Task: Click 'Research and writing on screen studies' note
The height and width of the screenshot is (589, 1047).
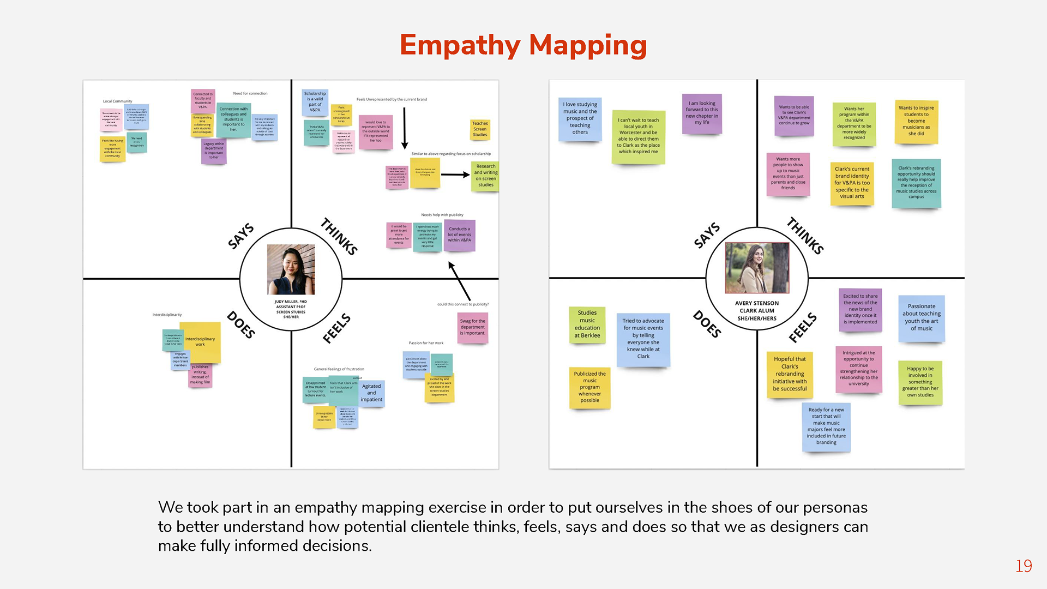Action: coord(485,176)
